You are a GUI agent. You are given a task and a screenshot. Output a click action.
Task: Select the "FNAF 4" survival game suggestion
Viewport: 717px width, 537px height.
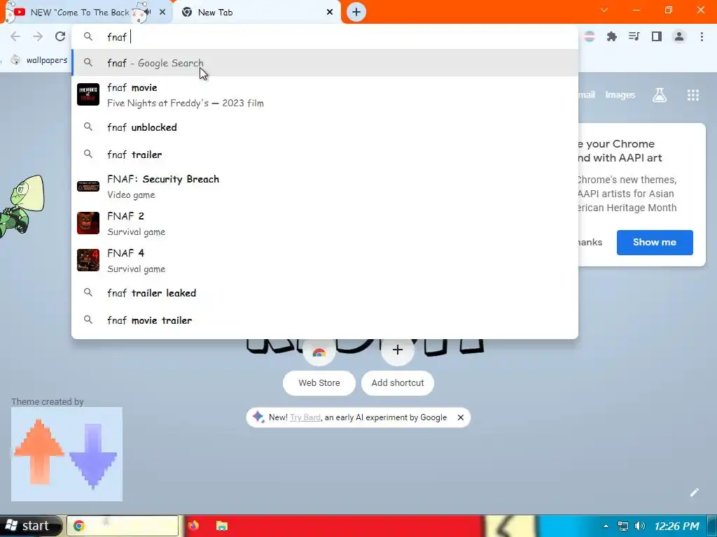325,260
